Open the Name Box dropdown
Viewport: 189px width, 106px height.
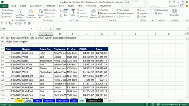click(x=32, y=29)
